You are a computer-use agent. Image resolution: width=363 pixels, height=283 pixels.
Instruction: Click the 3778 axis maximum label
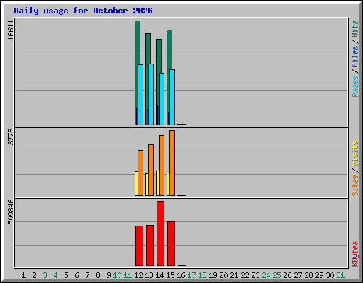(x=11, y=137)
